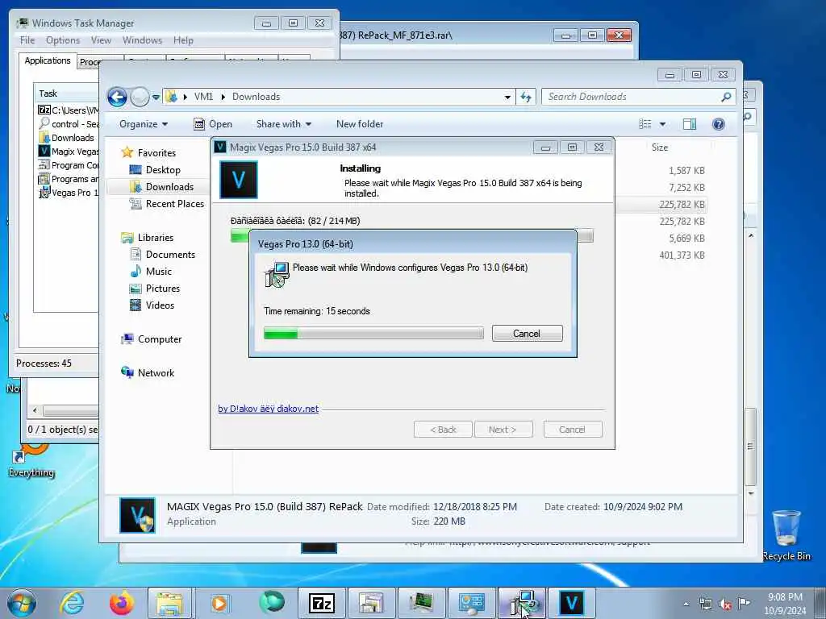Open Windows Media Player taskbar icon
The height and width of the screenshot is (619, 826).
click(x=219, y=603)
